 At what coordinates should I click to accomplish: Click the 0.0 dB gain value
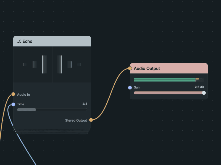[x=199, y=87]
